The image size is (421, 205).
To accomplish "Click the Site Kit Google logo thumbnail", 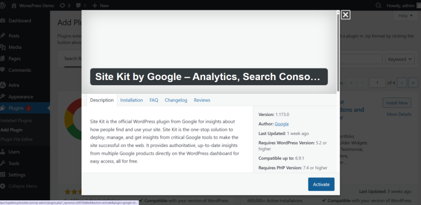I will [x=73, y=119].
